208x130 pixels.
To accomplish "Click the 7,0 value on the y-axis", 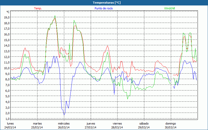I will click(7, 85).
